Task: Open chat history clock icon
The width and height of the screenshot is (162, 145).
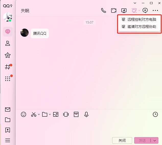Action: (x=155, y=114)
